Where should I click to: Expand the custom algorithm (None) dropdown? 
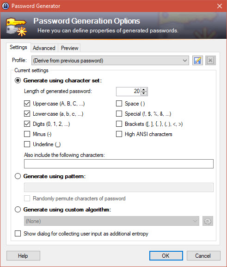coord(111,221)
